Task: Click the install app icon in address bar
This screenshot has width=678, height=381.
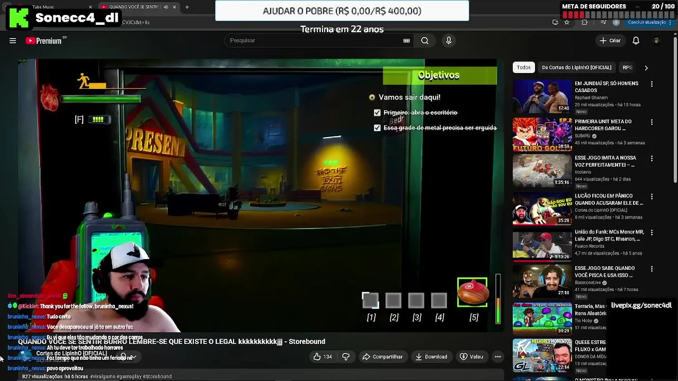Action: coord(555,22)
